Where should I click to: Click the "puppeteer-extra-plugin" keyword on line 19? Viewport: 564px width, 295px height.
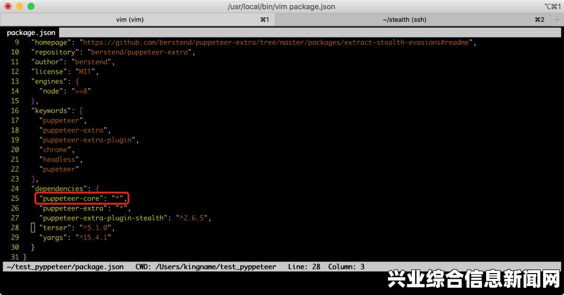point(87,139)
